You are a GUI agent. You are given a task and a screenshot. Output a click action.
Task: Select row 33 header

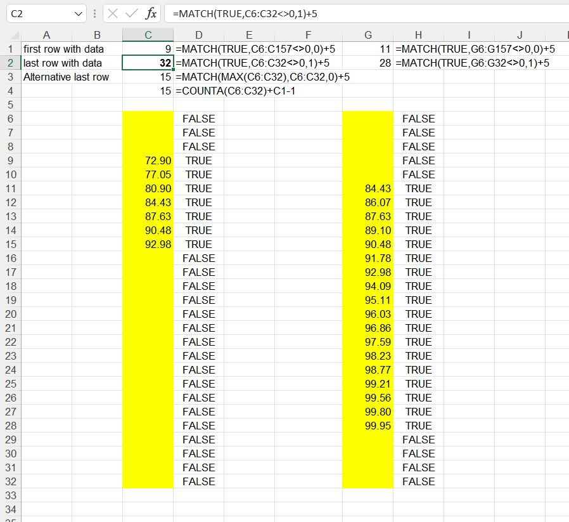tap(10, 495)
